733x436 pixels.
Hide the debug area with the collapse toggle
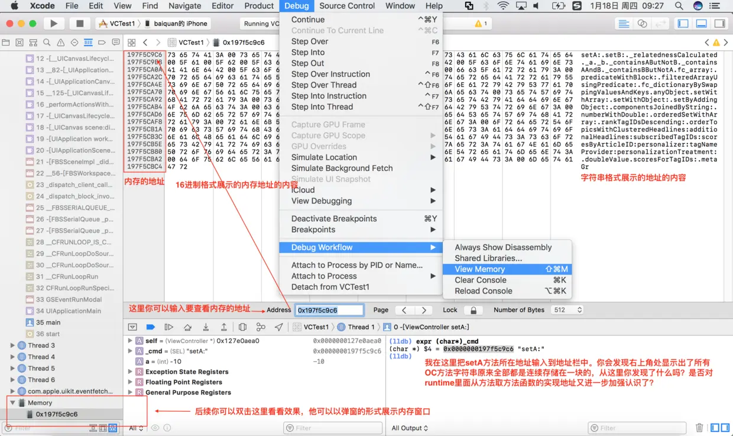tap(132, 327)
